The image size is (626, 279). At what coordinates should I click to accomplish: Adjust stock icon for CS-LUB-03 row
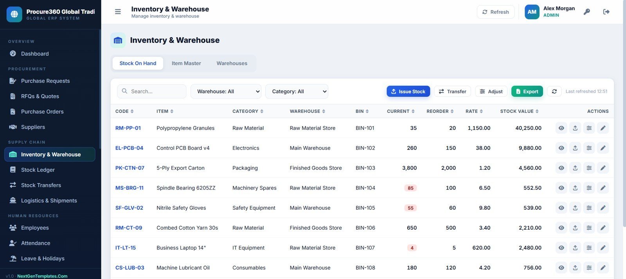click(589, 268)
